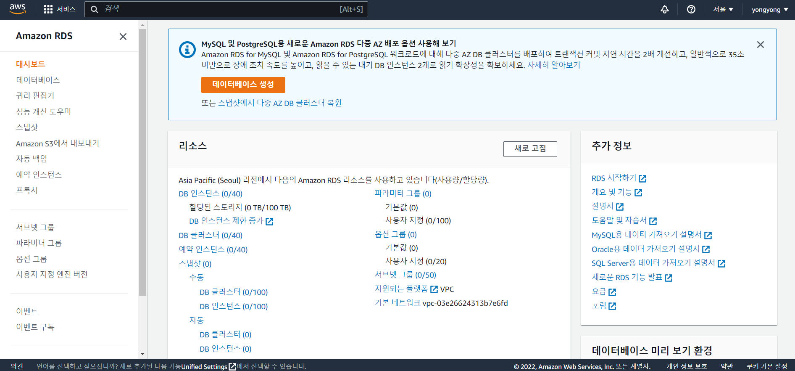
Task: Open the 기본 네트워크 link
Action: tap(397, 303)
